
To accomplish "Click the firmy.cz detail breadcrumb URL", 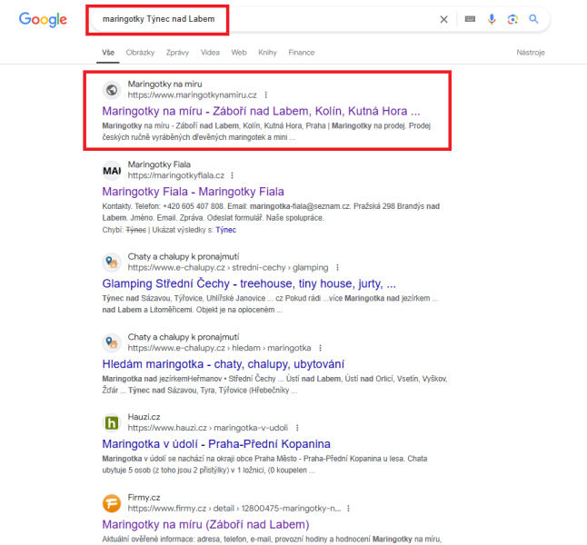I will tap(234, 509).
